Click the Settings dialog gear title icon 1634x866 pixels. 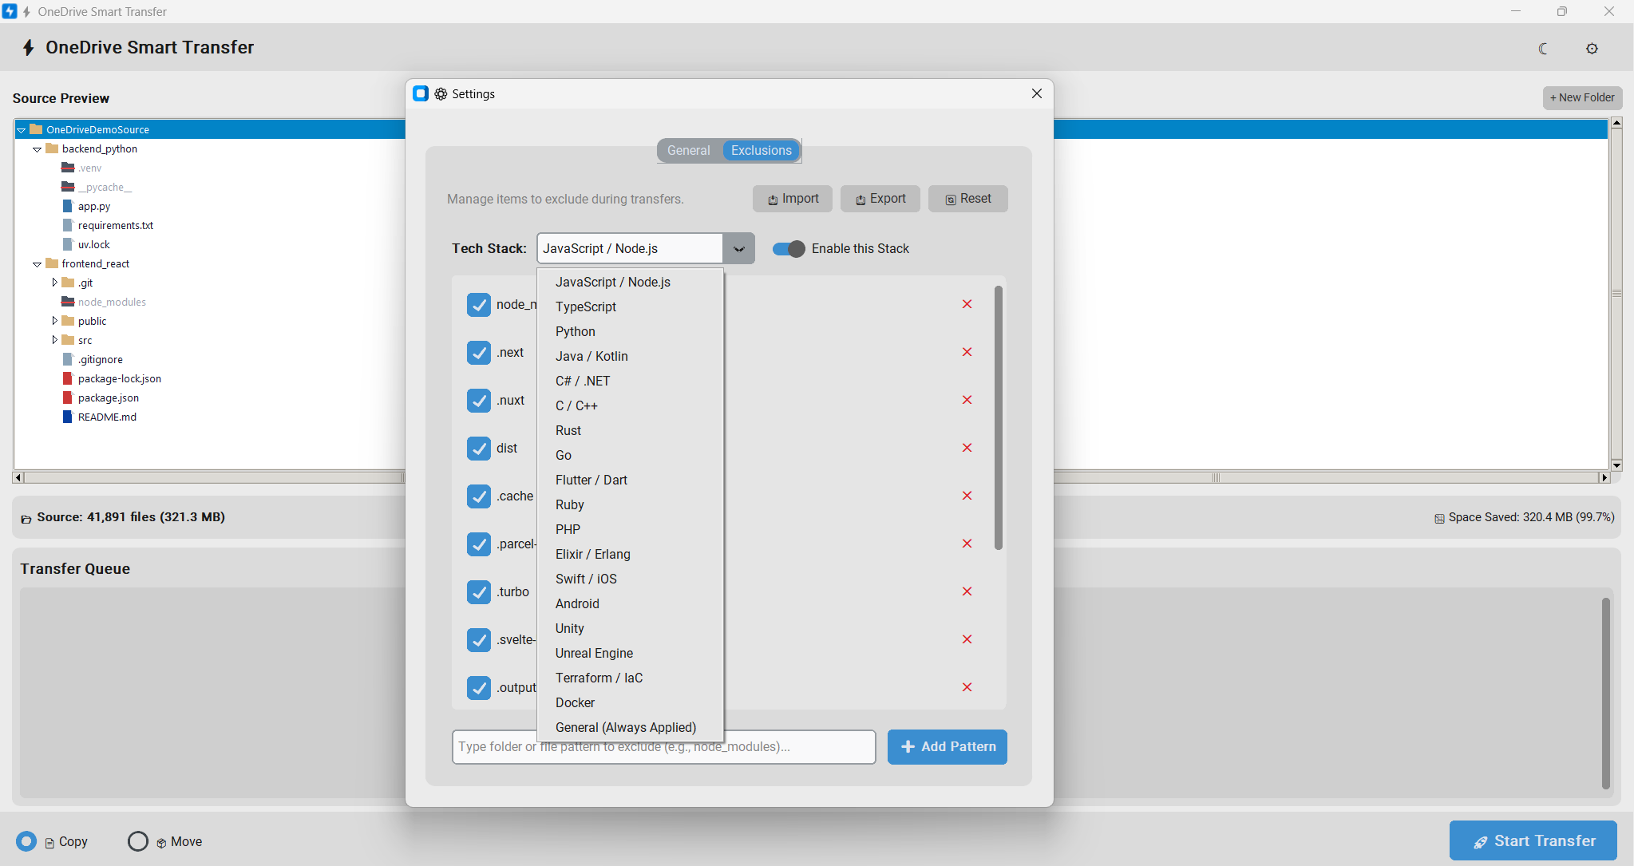tap(441, 94)
